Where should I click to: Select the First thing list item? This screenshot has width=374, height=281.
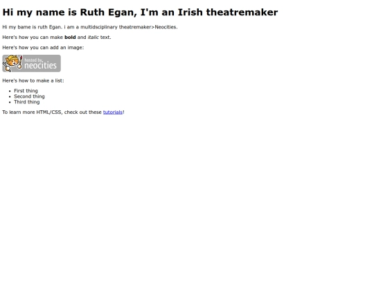click(x=26, y=91)
